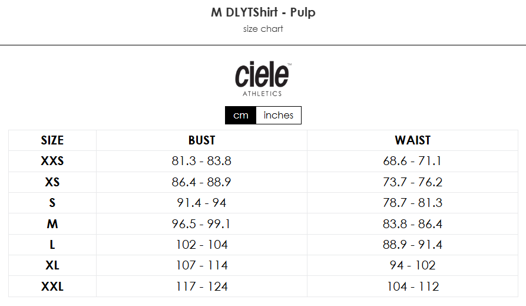Click the size chart subtitle
The image size is (526, 306).
click(x=263, y=29)
